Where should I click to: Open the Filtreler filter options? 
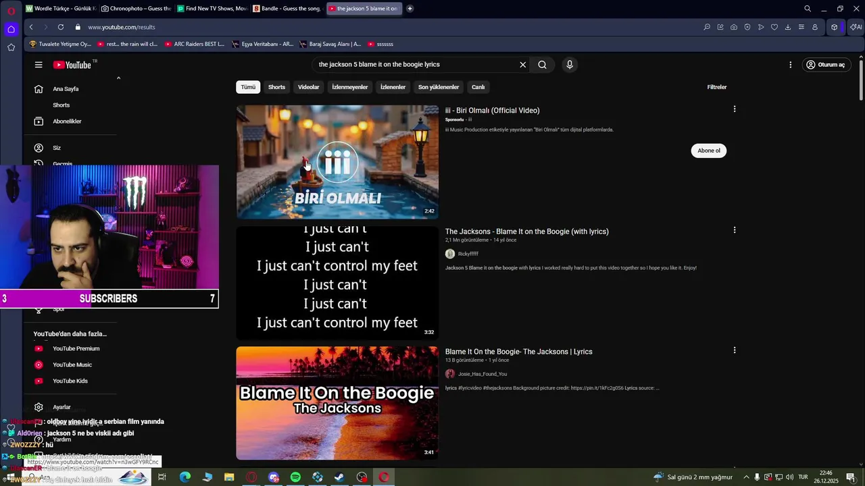tap(717, 87)
